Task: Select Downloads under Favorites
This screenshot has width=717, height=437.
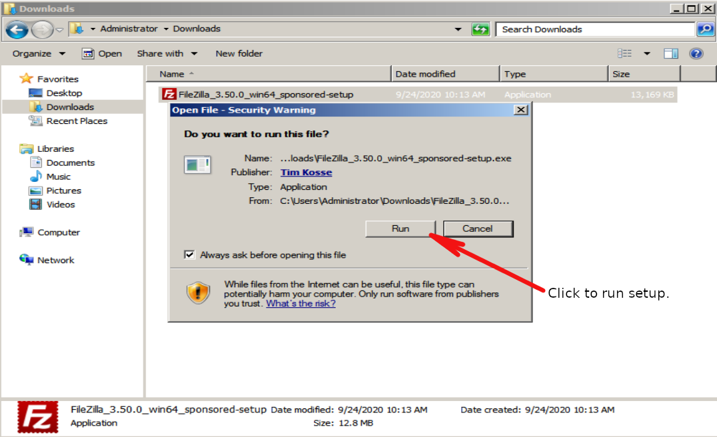Action: click(70, 107)
